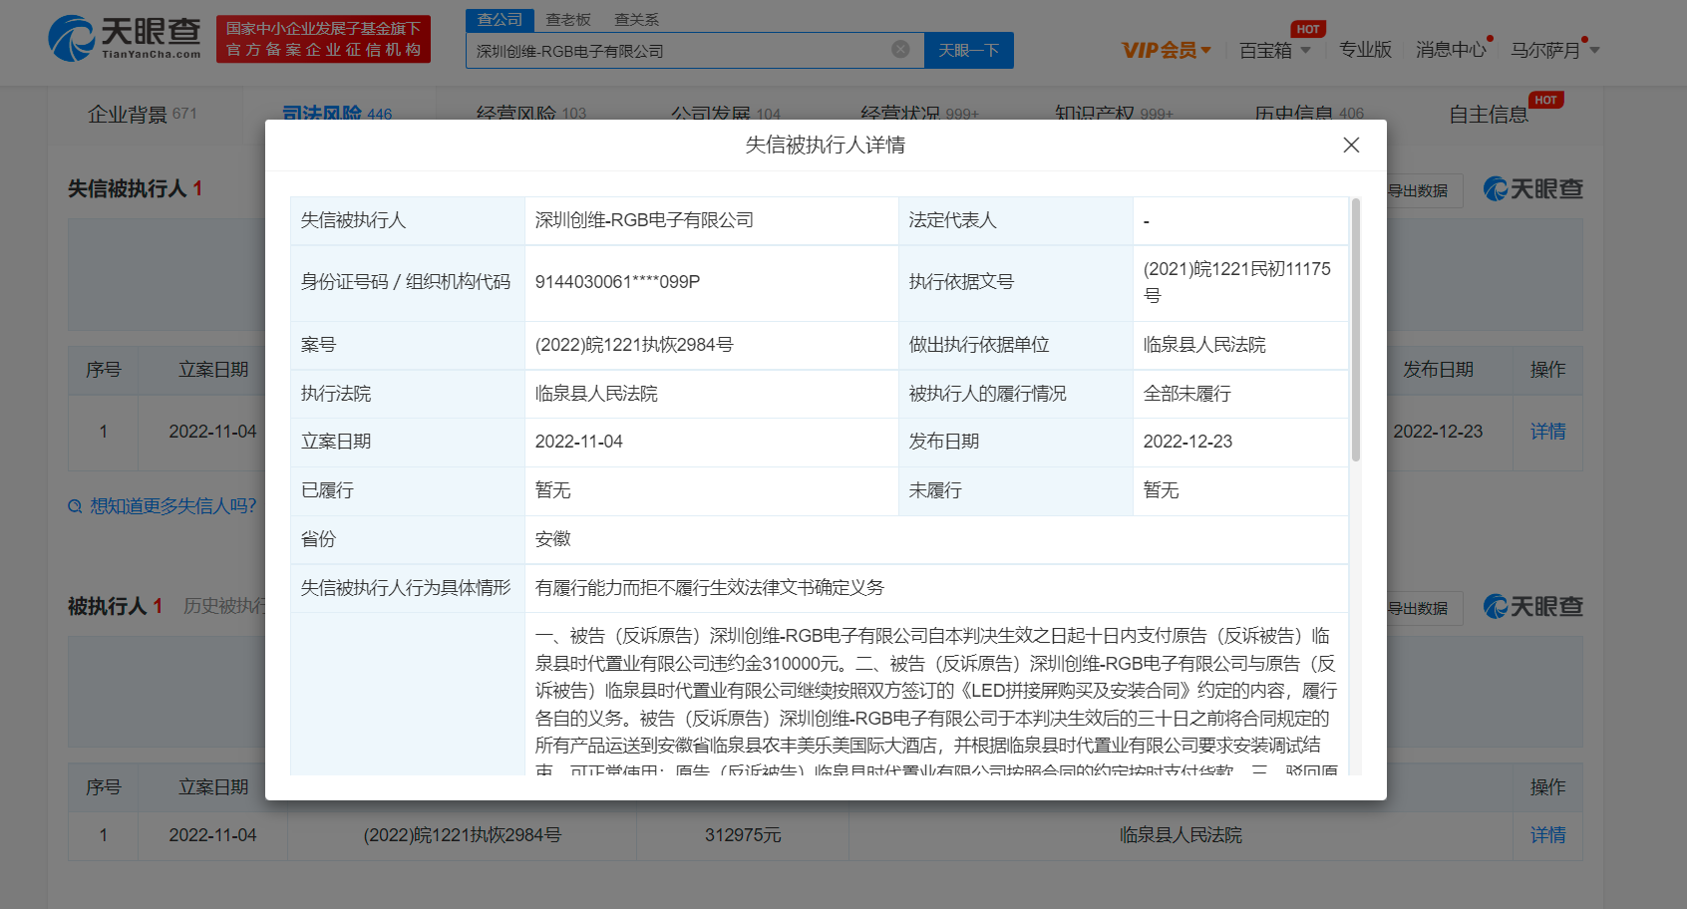1687x909 pixels.
Task: Click the 天眼查 logo in header
Action: pyautogui.click(x=125, y=39)
